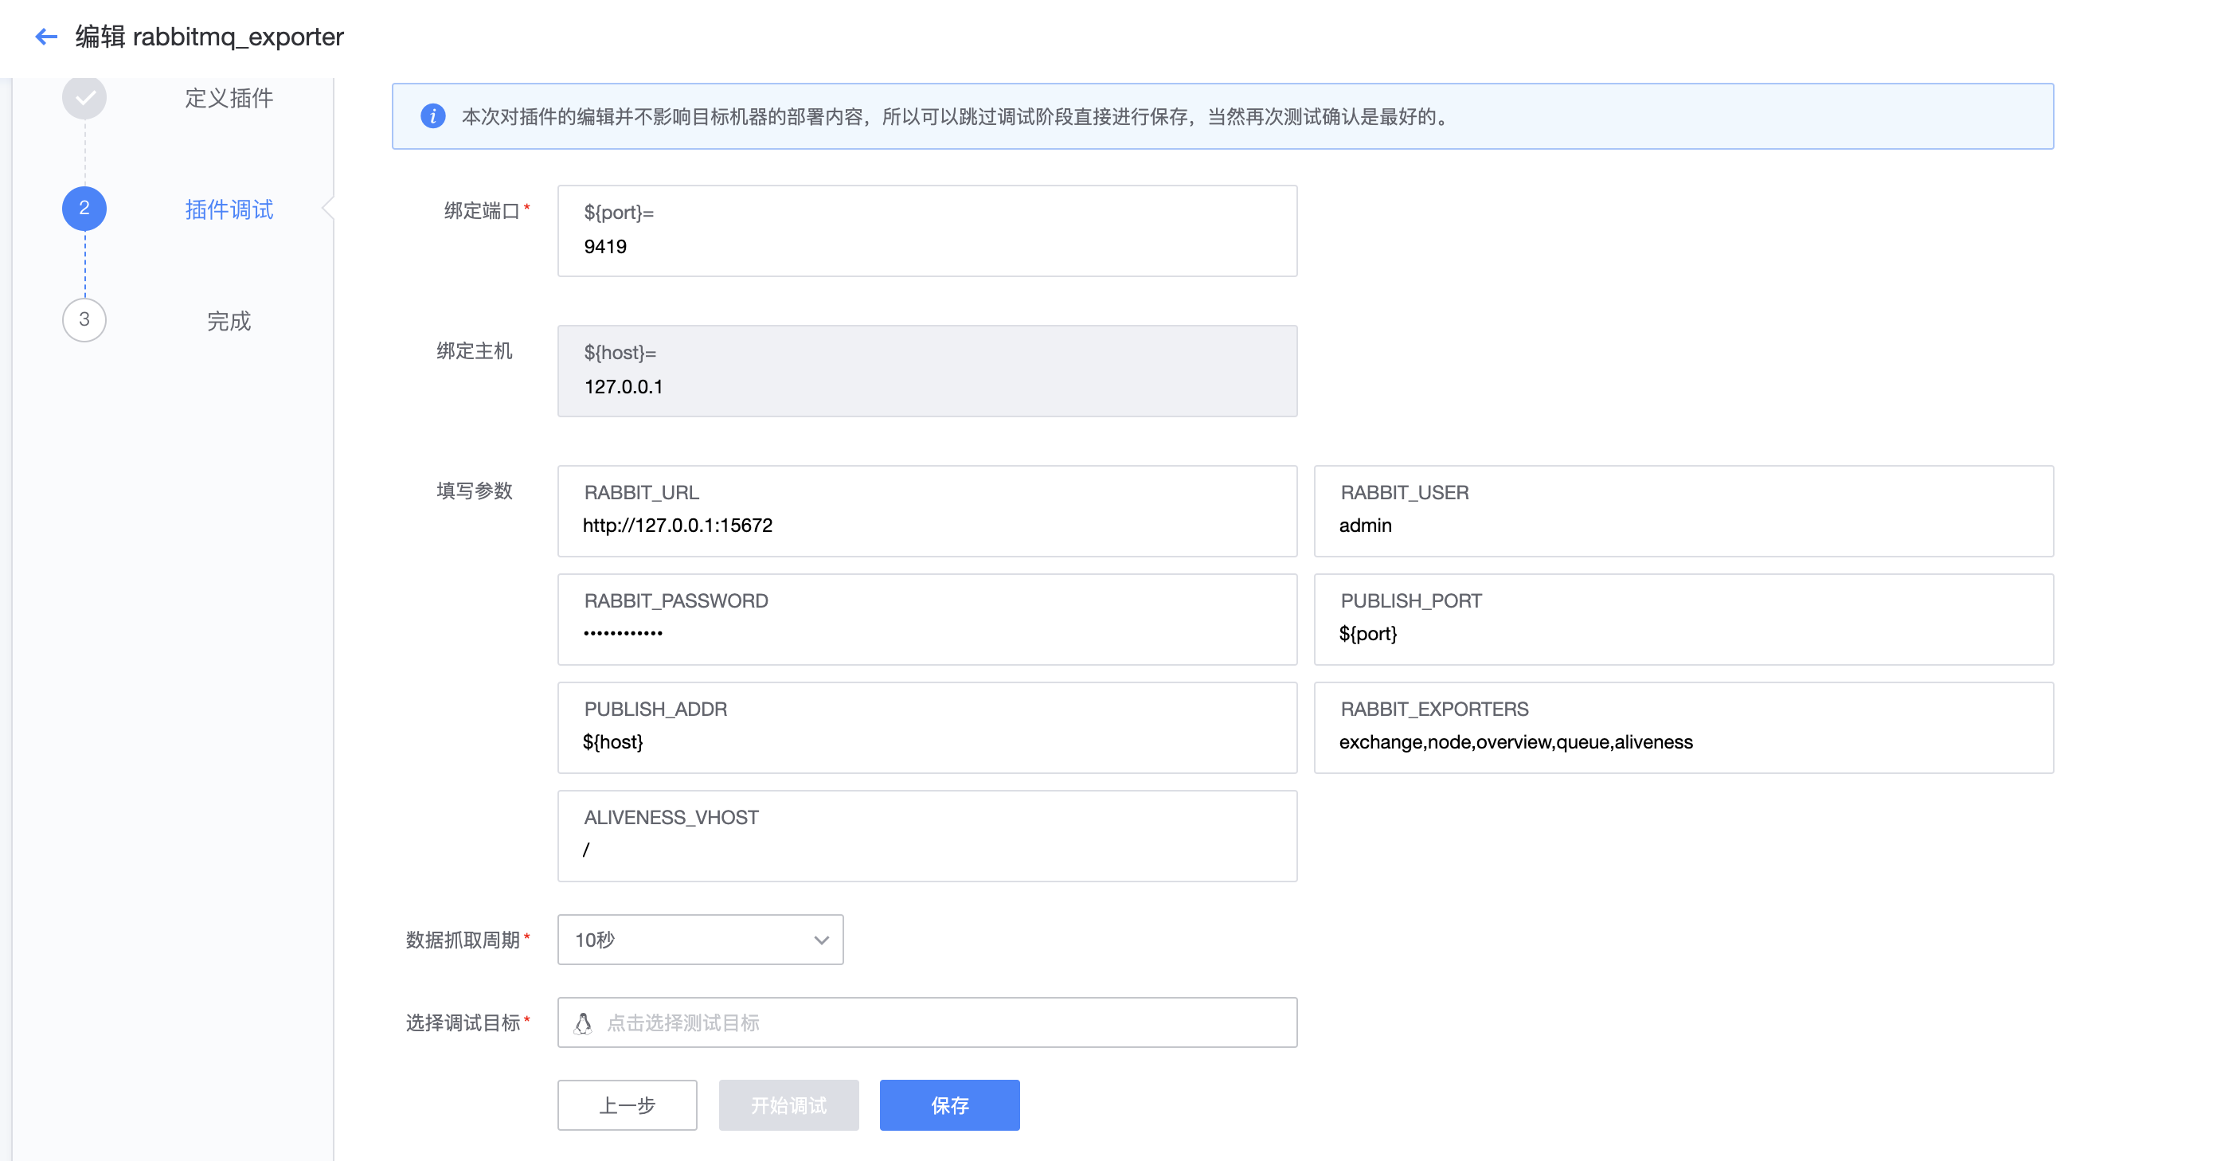Click the dropdown chevron arrow for 数据抓取周期

coord(821,940)
